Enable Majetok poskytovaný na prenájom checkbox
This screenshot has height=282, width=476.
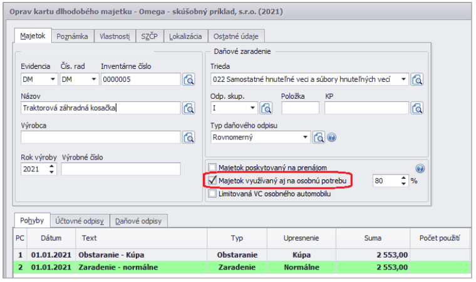[x=213, y=168]
